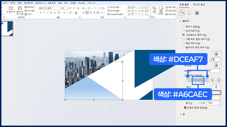This screenshot has height=127, width=227.
Task: Select Gradient fill (그라데이션 채우기) radio button
Action: [x=183, y=35]
